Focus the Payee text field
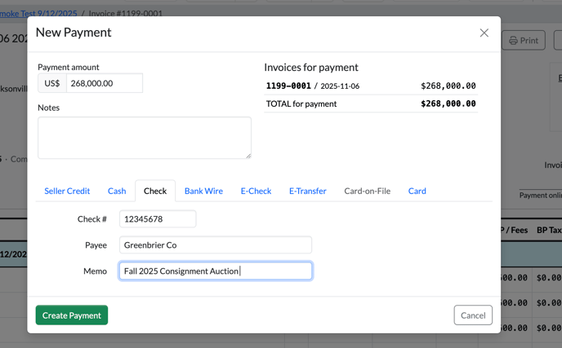The width and height of the screenshot is (562, 348). tap(216, 244)
